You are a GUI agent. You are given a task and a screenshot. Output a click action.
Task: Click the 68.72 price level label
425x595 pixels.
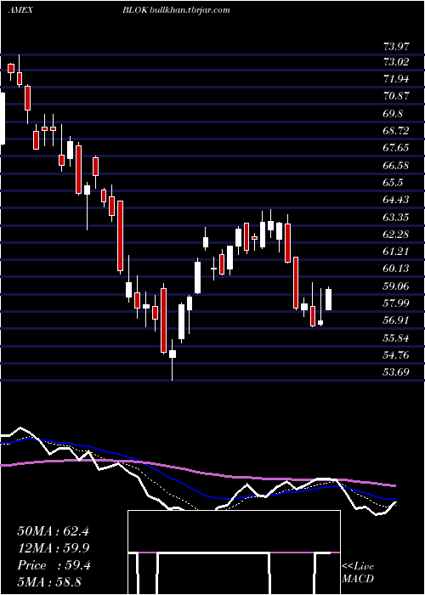pyautogui.click(x=397, y=131)
